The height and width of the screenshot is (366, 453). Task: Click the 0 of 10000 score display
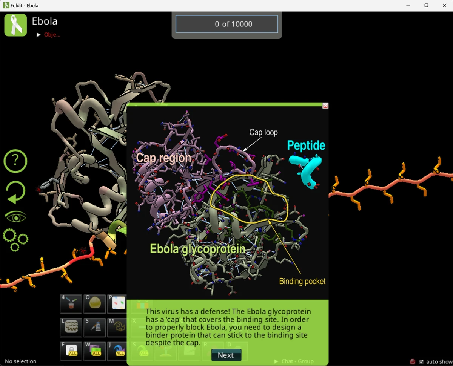click(226, 24)
